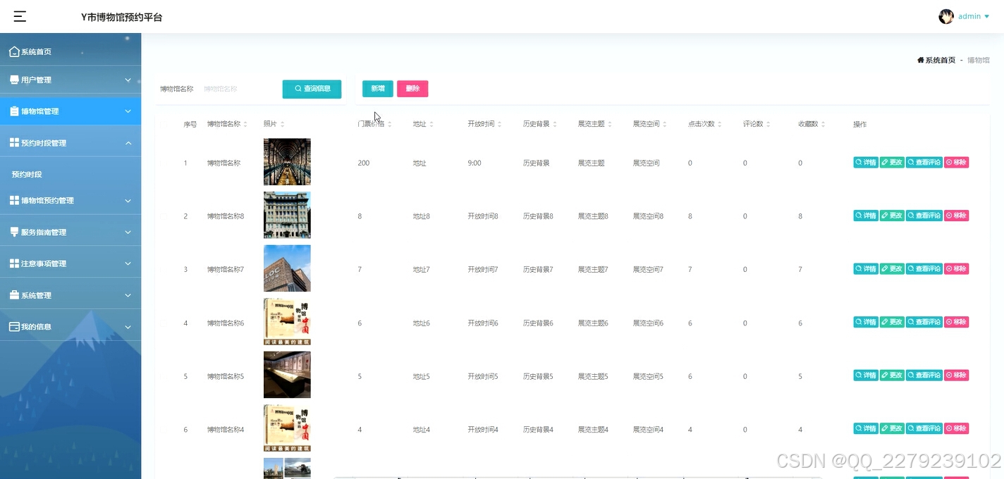Sort by 展览空间 column arrows
This screenshot has height=479, width=1004.
(x=665, y=124)
